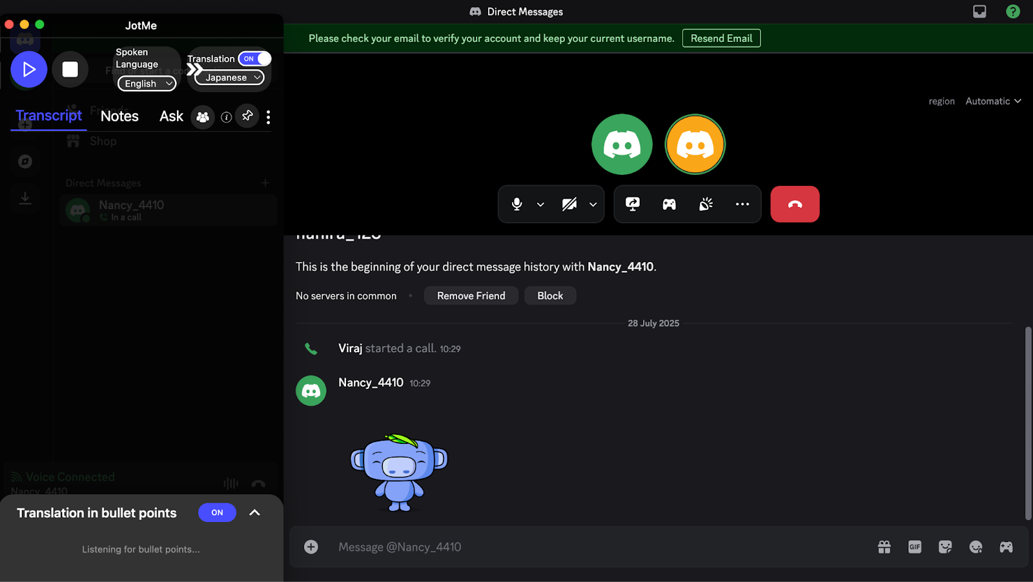
Task: Open the Discord inbox icon
Action: tap(979, 12)
